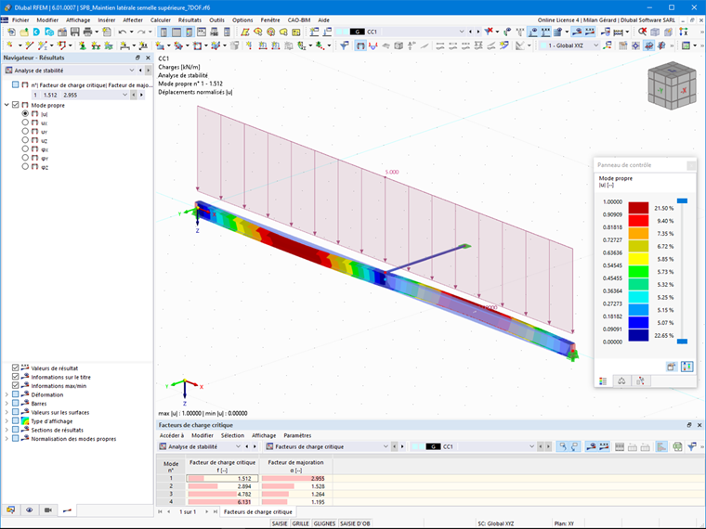
Task: Click the navigation view cube
Action: (672, 85)
